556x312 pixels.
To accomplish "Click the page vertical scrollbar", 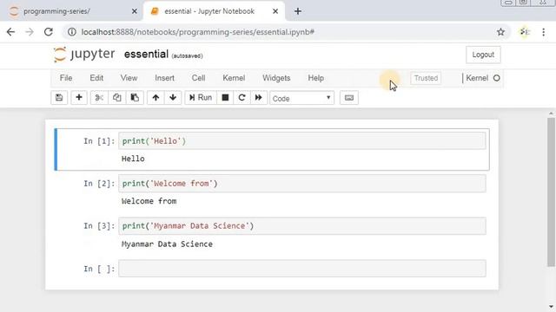I will (551, 192).
